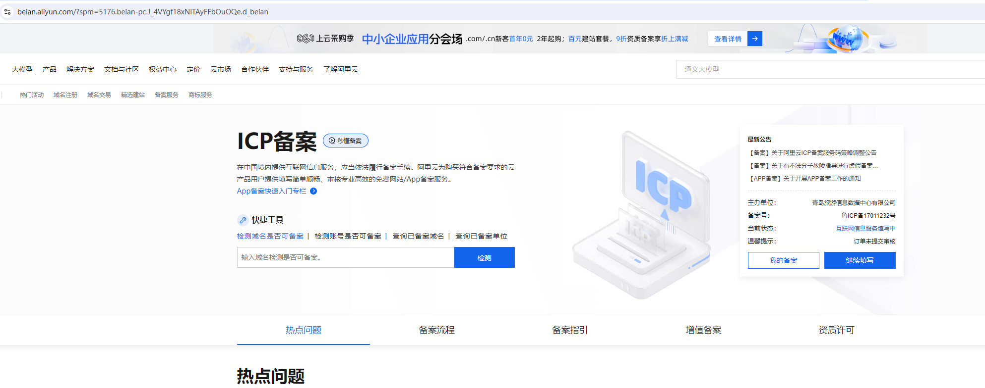Image resolution: width=985 pixels, height=388 pixels.
Task: Click the domain check input field
Action: [x=346, y=257]
